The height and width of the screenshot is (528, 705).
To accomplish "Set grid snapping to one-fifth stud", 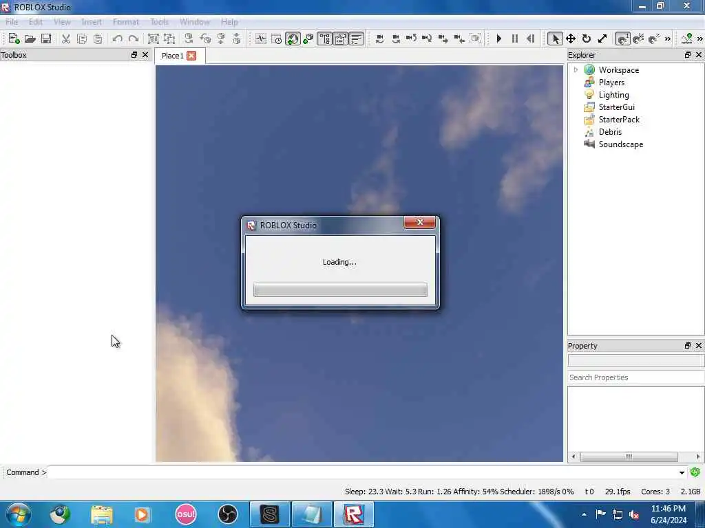I will [638, 38].
